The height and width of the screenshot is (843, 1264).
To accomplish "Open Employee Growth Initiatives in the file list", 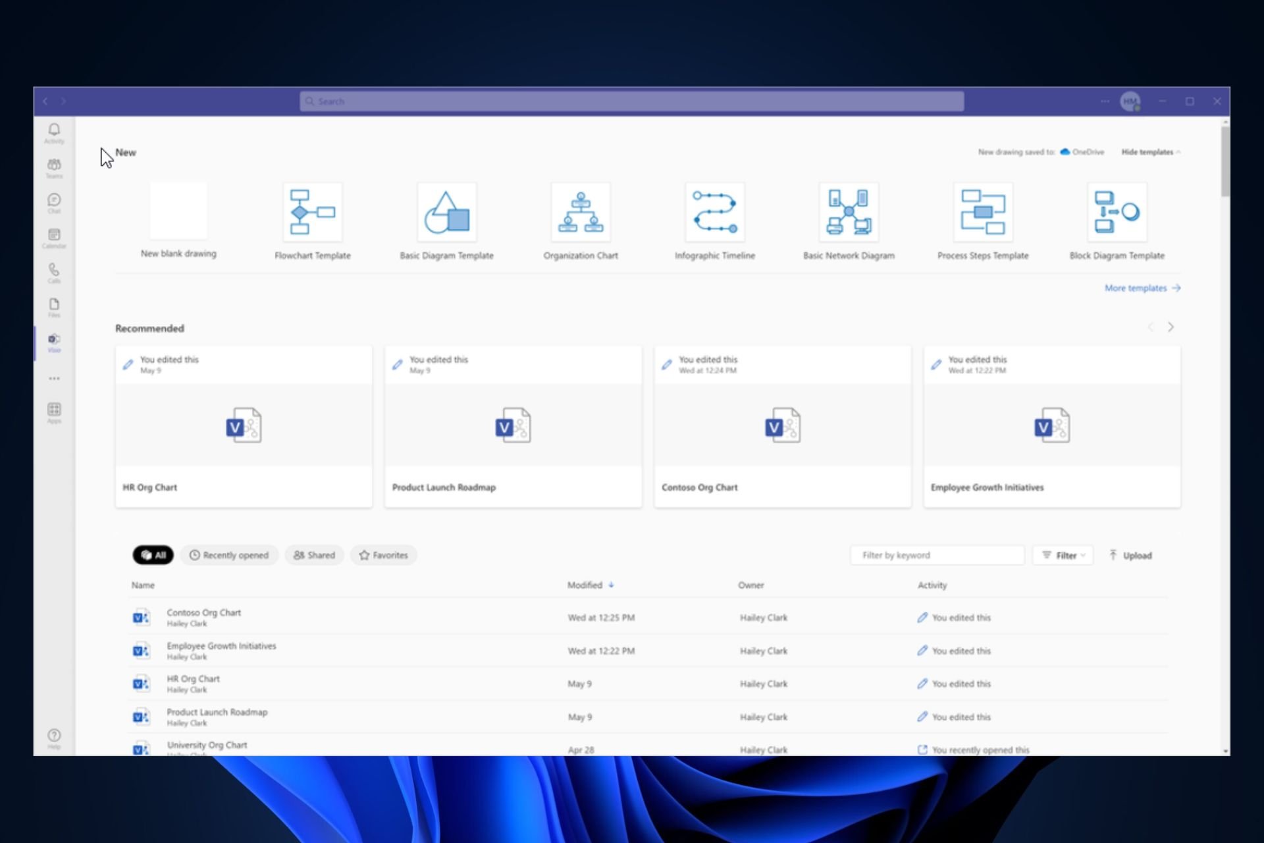I will tap(221, 646).
